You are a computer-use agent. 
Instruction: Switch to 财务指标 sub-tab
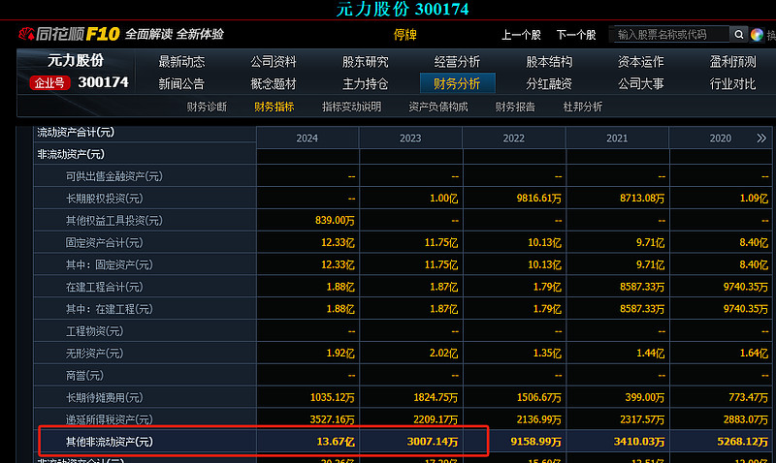(x=275, y=107)
